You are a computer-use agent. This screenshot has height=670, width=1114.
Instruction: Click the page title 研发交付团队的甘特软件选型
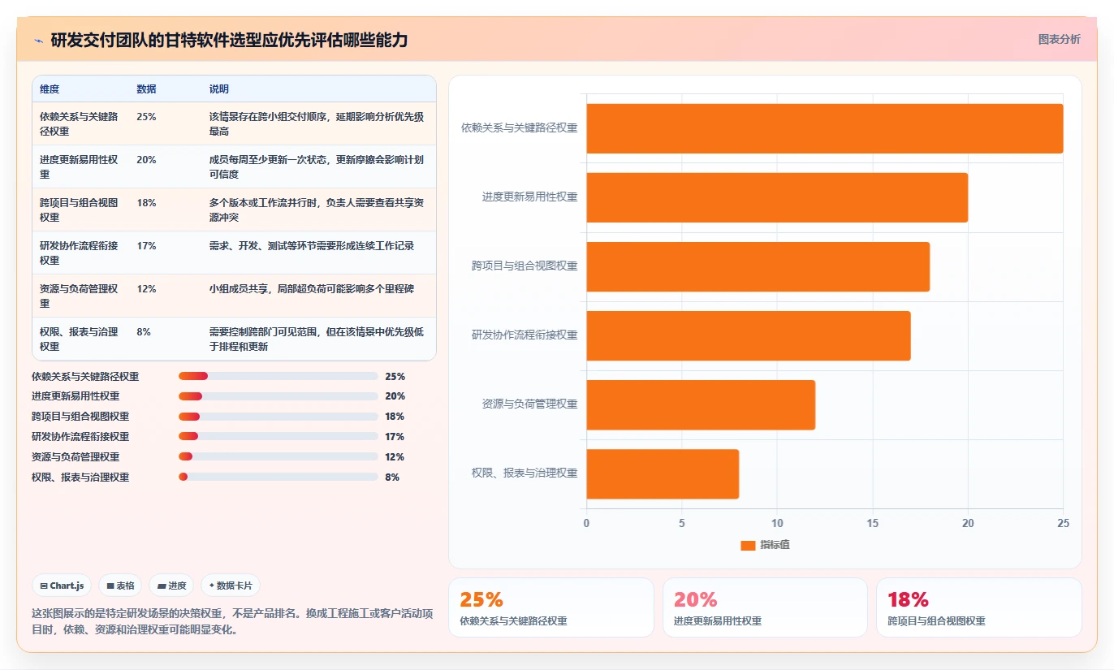pos(230,40)
